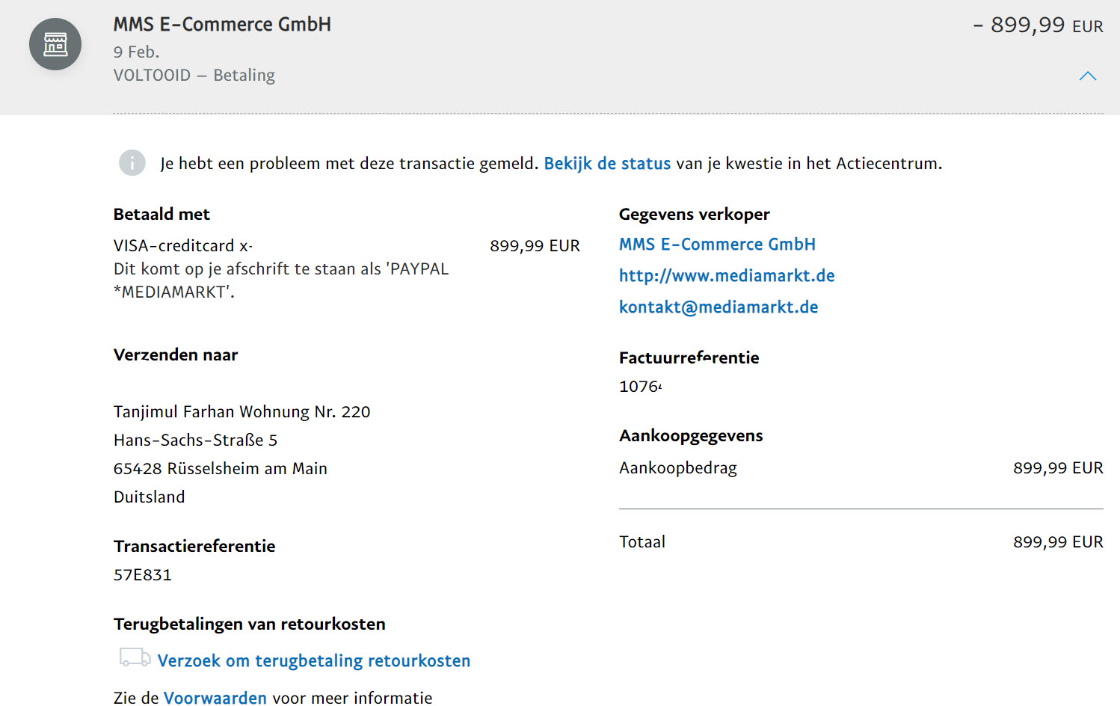This screenshot has width=1120, height=706.
Task: Click the header amount - 899,99 EUR
Action: [x=1038, y=25]
